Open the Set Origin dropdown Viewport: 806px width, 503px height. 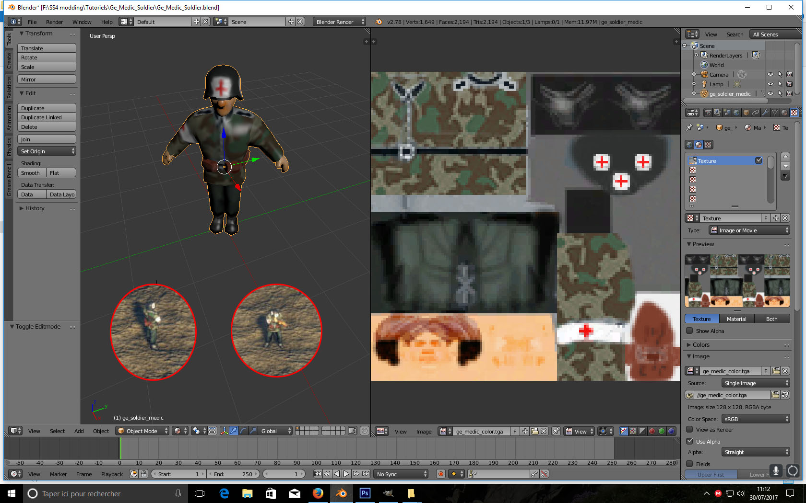(47, 151)
